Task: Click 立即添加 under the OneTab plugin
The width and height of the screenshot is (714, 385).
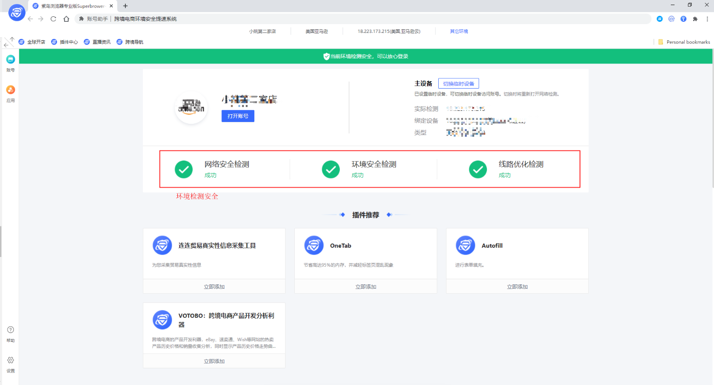Action: [x=365, y=286]
